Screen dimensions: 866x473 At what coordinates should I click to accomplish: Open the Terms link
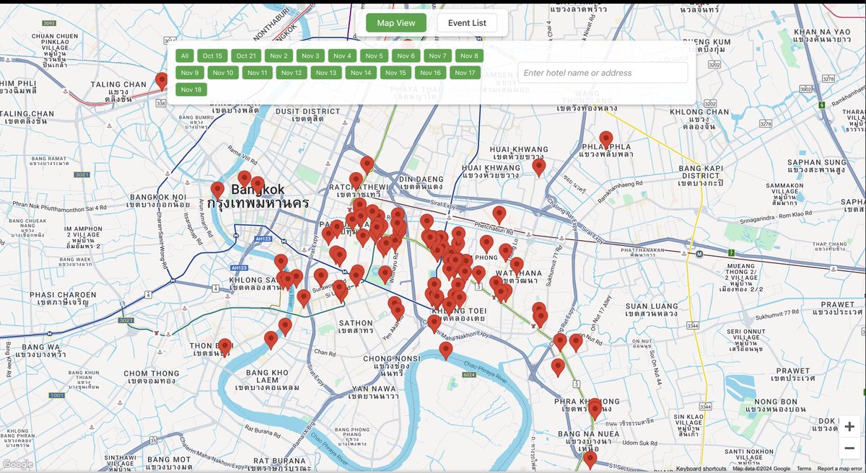point(803,468)
